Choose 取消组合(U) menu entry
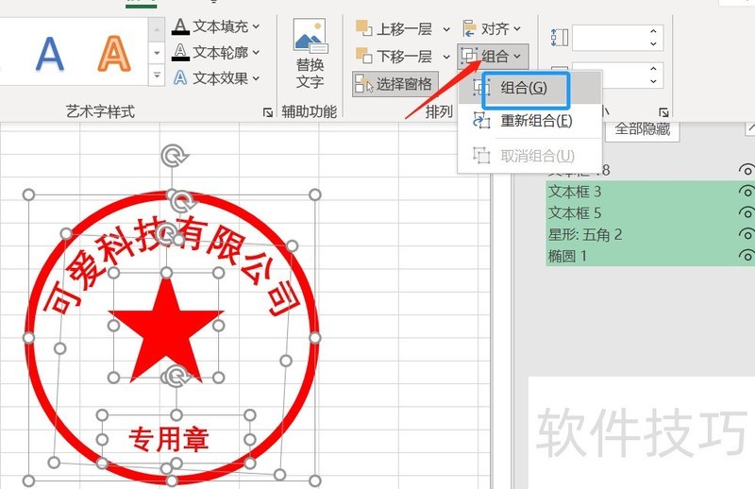 point(529,156)
